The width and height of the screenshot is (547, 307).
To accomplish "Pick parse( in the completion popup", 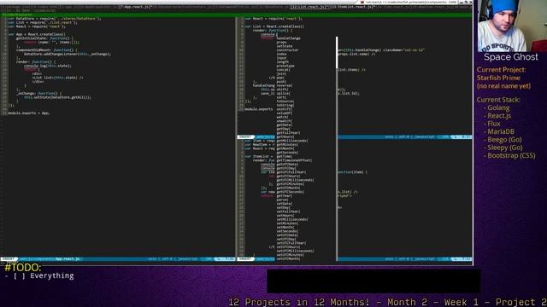I will pyautogui.click(x=282, y=200).
